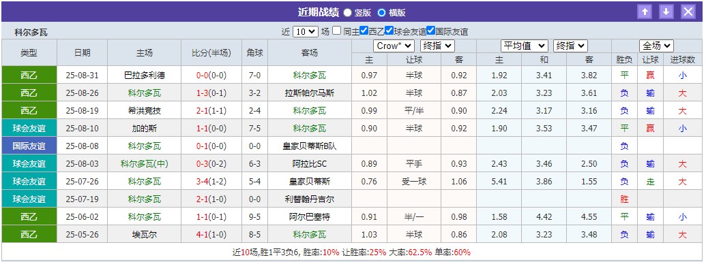The image size is (706, 262).
Task: Uncheck the 球会友谊 checkbox
Action: click(x=389, y=31)
